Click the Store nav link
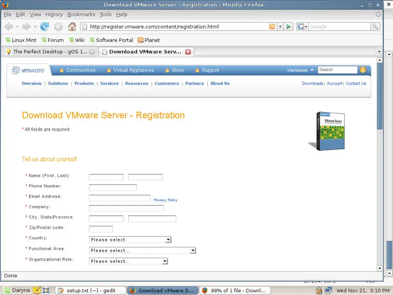The height and width of the screenshot is (295, 393). coord(178,70)
